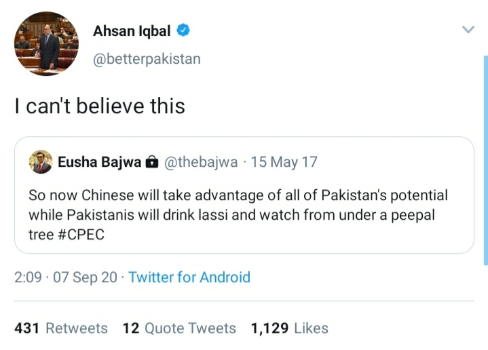View the 1,129 Likes list
This screenshot has height=350, width=488.
(289, 328)
